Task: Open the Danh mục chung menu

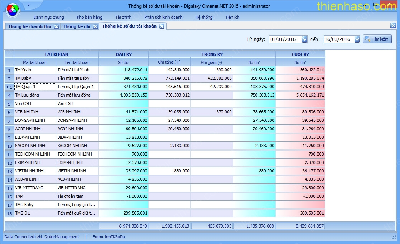Action: [x=49, y=17]
